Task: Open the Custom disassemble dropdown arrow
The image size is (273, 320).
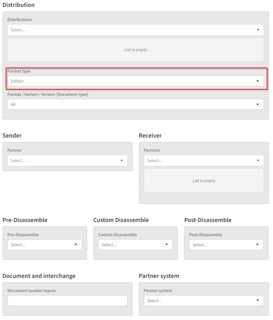Action: (167, 245)
